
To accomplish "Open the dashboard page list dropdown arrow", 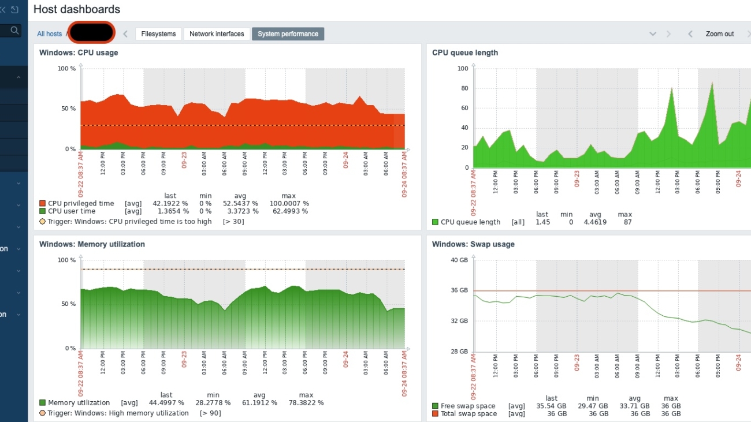I will [x=653, y=34].
